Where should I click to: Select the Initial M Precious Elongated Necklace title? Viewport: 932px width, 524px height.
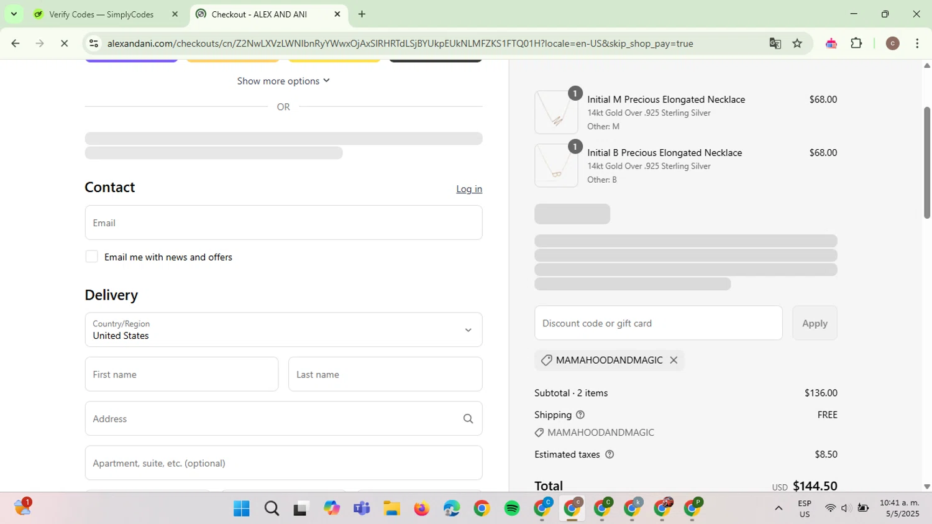[x=666, y=99]
